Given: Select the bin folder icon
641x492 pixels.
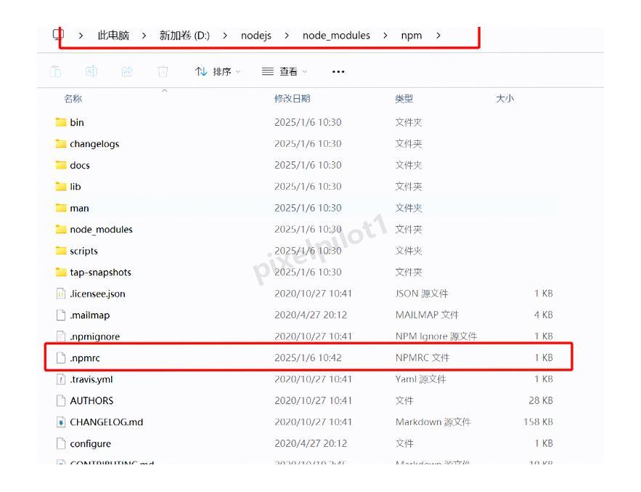Looking at the screenshot, I should (61, 122).
